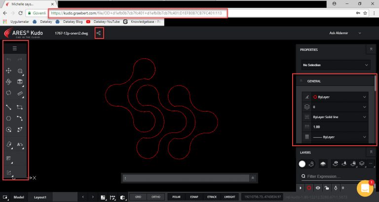379x202 pixels.
Task: Switch to the Model tab
Action: pos(19,197)
